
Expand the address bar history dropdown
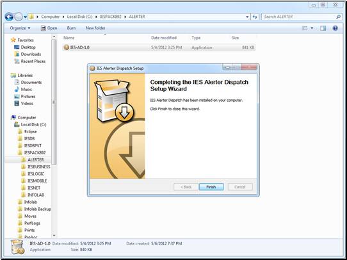click(x=247, y=17)
